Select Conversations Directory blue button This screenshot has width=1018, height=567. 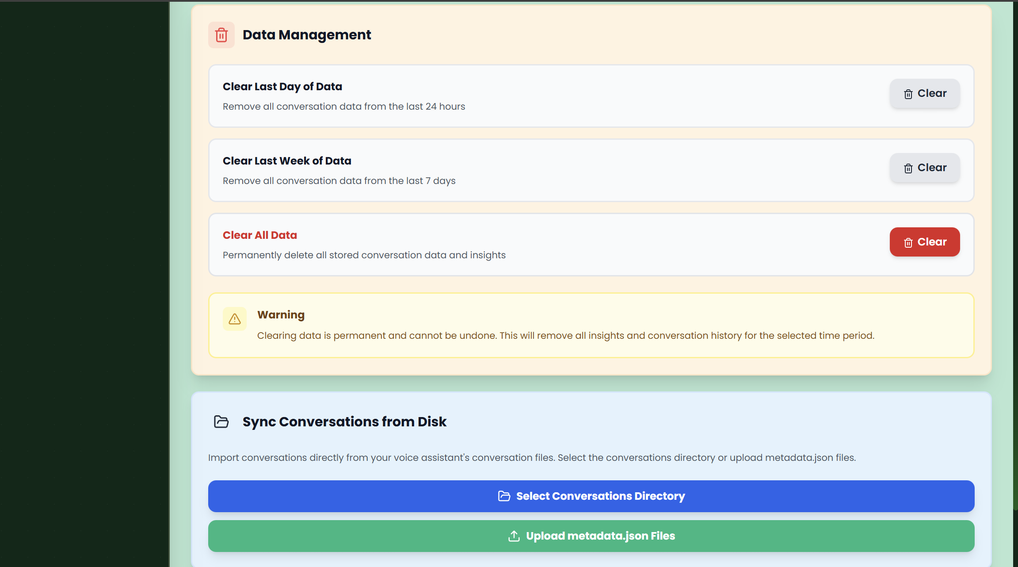point(591,496)
